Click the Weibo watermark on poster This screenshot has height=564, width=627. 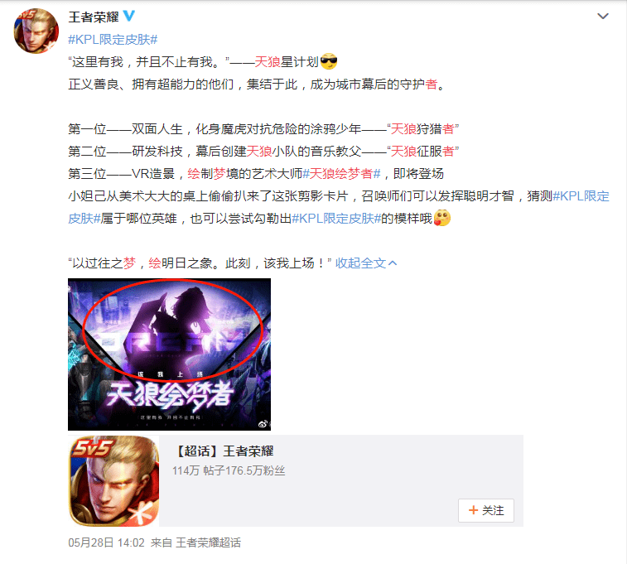[264, 424]
